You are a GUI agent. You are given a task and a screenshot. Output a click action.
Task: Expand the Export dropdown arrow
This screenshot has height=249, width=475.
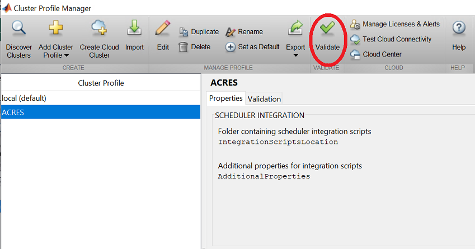click(x=295, y=55)
